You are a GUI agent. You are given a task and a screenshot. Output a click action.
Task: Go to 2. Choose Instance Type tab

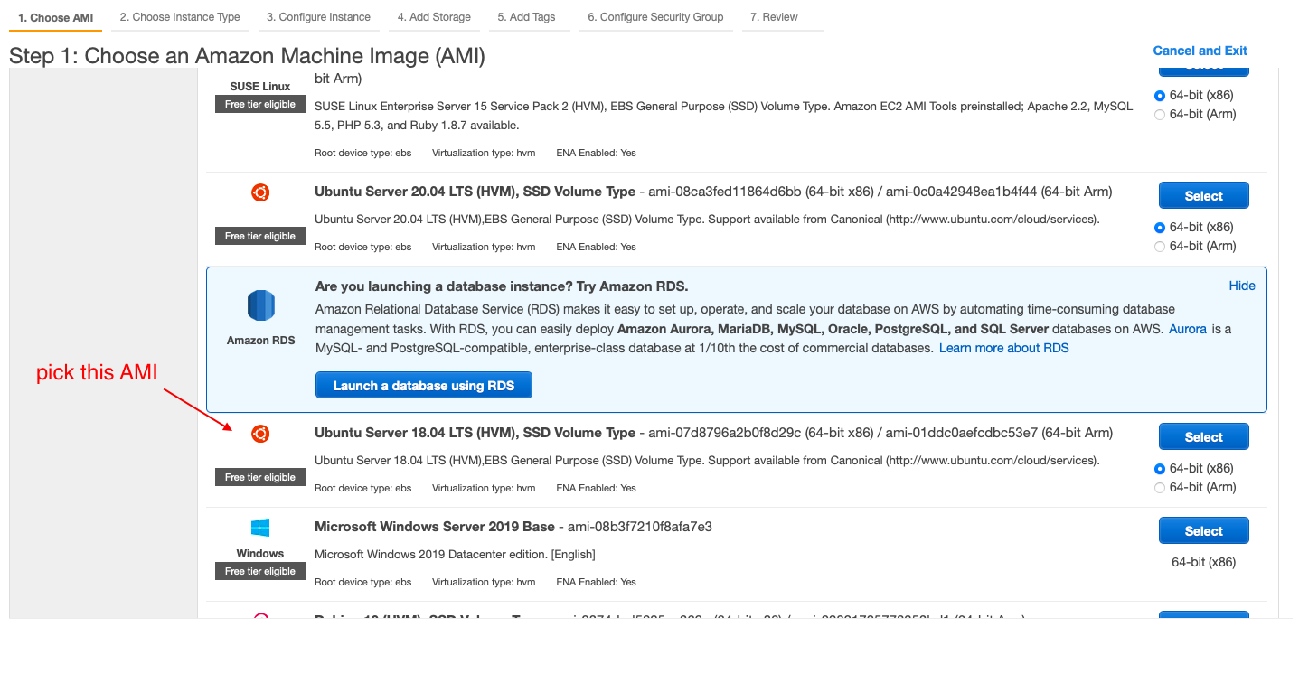tap(180, 17)
